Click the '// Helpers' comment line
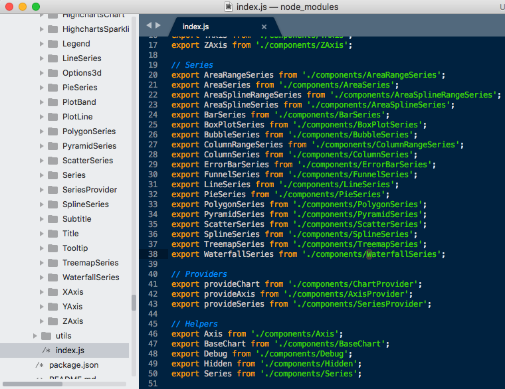 [x=195, y=324]
